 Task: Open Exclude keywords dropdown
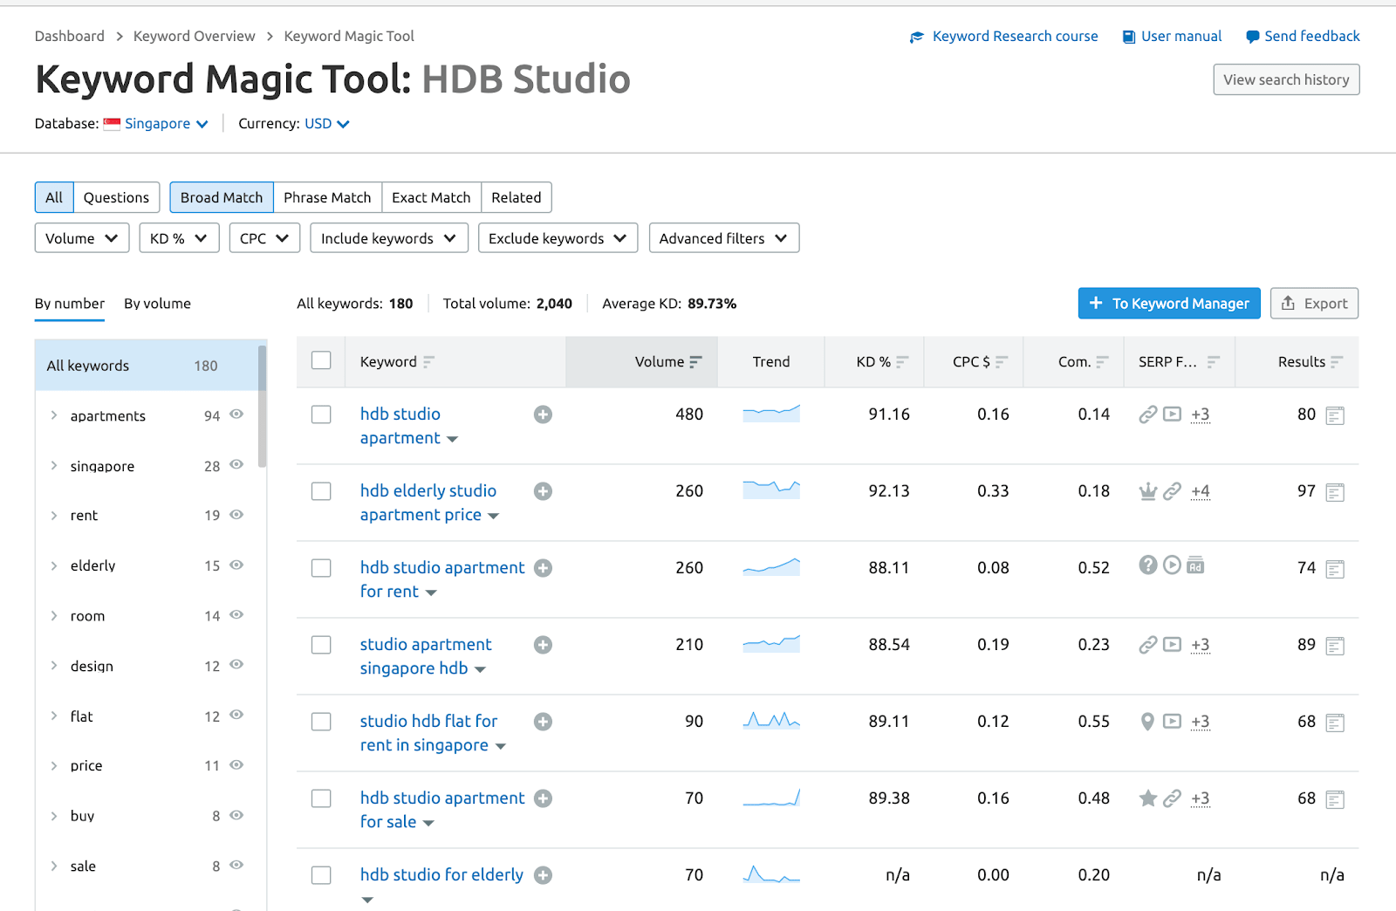point(558,238)
